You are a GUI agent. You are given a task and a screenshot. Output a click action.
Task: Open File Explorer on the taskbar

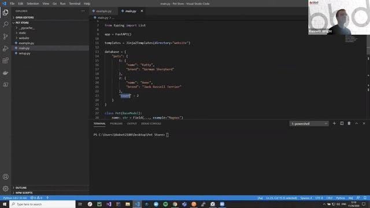[x=128, y=204]
